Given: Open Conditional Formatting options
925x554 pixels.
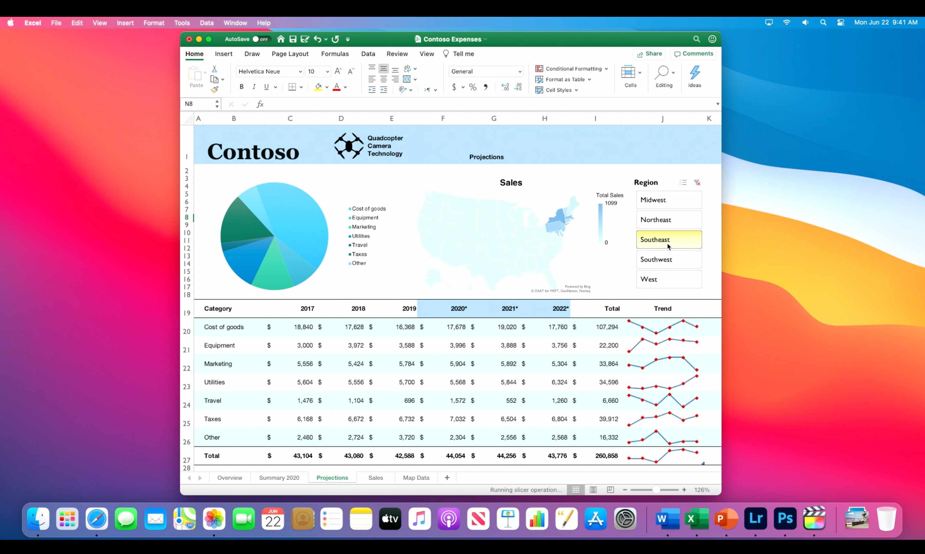Looking at the screenshot, I should point(571,69).
